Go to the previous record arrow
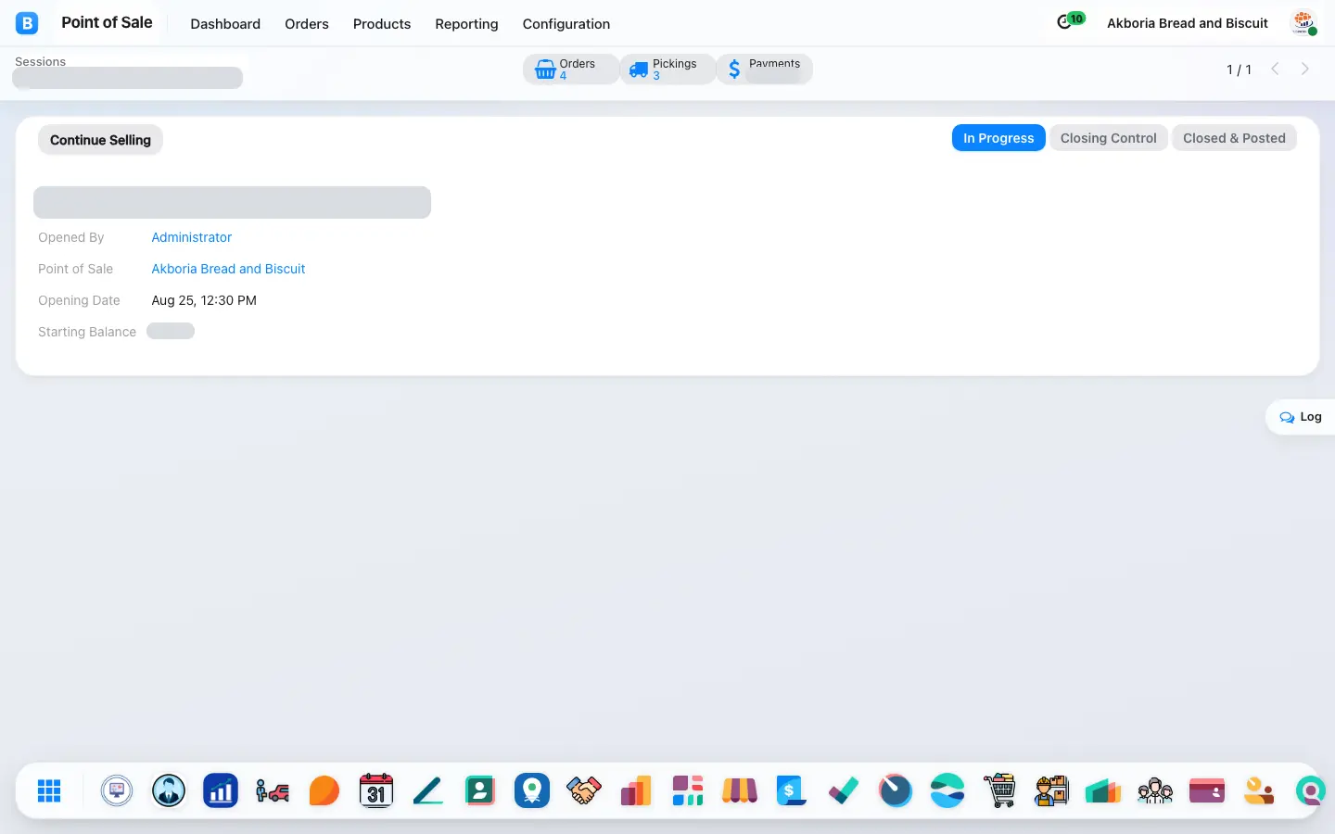This screenshot has width=1335, height=834. pyautogui.click(x=1275, y=69)
